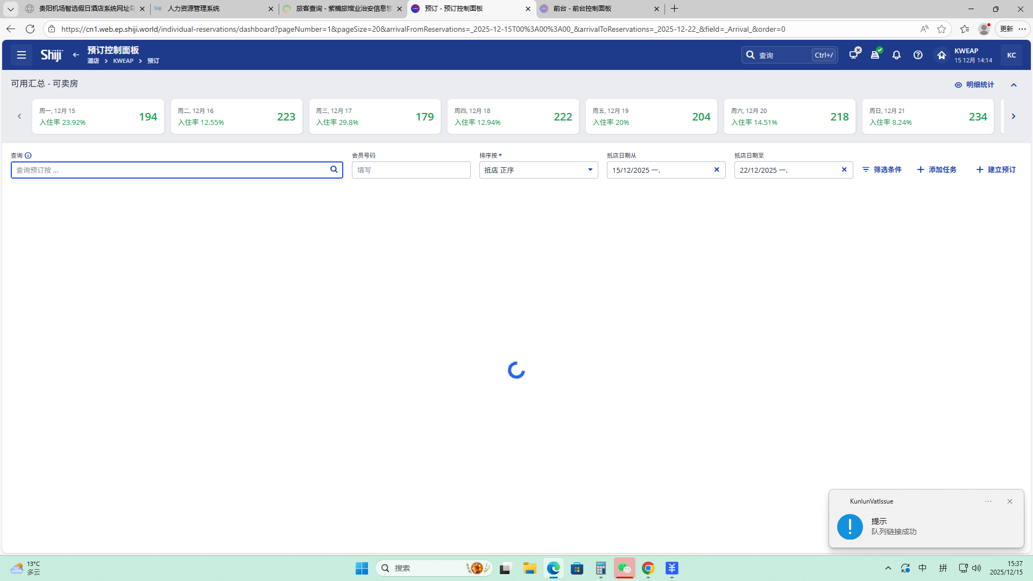
Task: Click the 会员号码 input field
Action: click(x=411, y=170)
